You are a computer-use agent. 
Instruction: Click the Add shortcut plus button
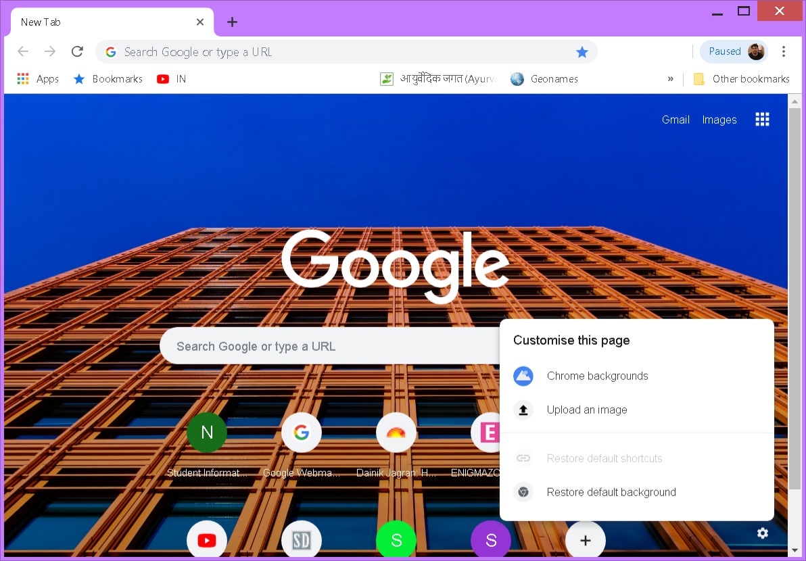[x=585, y=539]
